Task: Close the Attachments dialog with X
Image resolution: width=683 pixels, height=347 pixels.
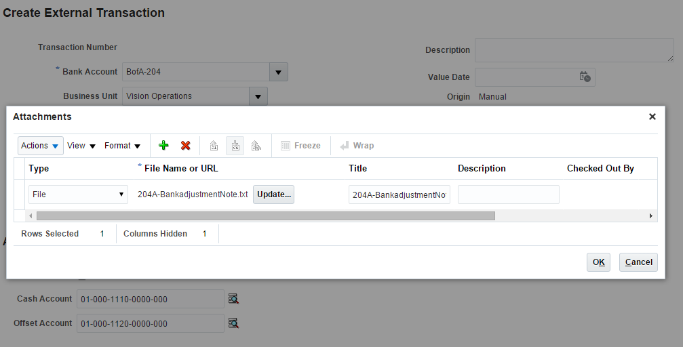Action: (652, 117)
